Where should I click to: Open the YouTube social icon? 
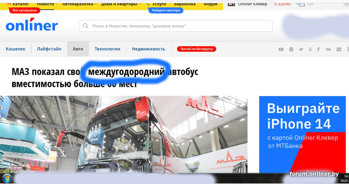pos(281,49)
